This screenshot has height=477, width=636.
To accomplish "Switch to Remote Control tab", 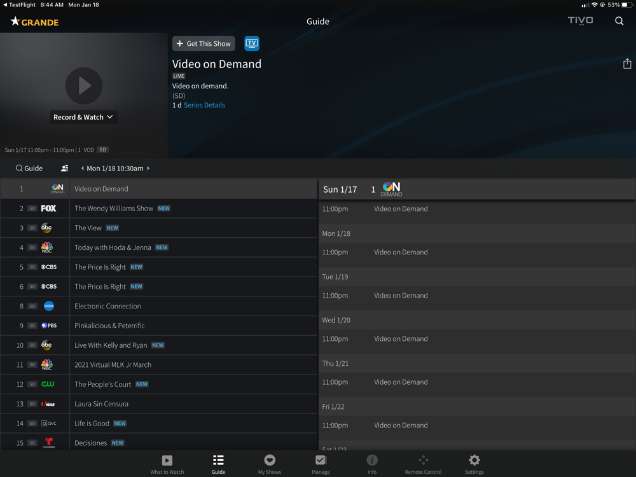I will click(x=423, y=464).
